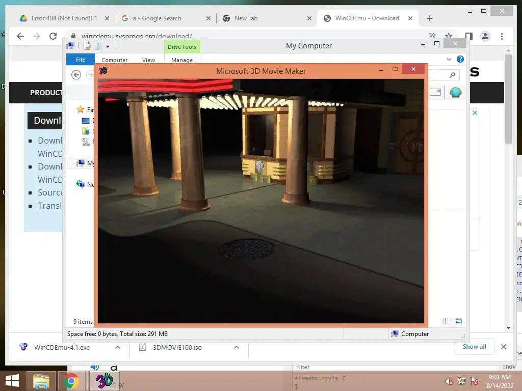Screen dimensions: 522x391
Task: Expand options for WinCDEmu-4.1.exe download
Action: click(118, 347)
